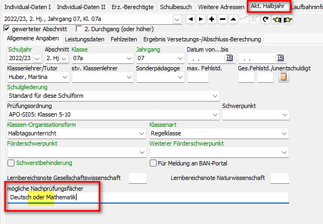Click the refresh arrow icon
Viewport: 323px width, 224px height.
pyautogui.click(x=266, y=19)
